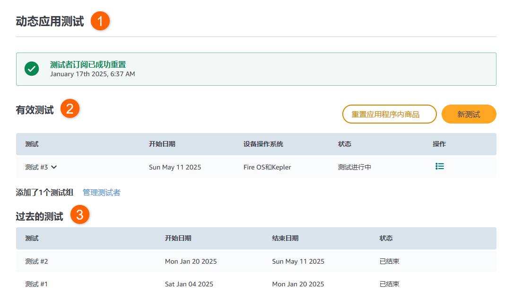
Task: Select the 测试 #1 row in past tests
Action: 37,284
